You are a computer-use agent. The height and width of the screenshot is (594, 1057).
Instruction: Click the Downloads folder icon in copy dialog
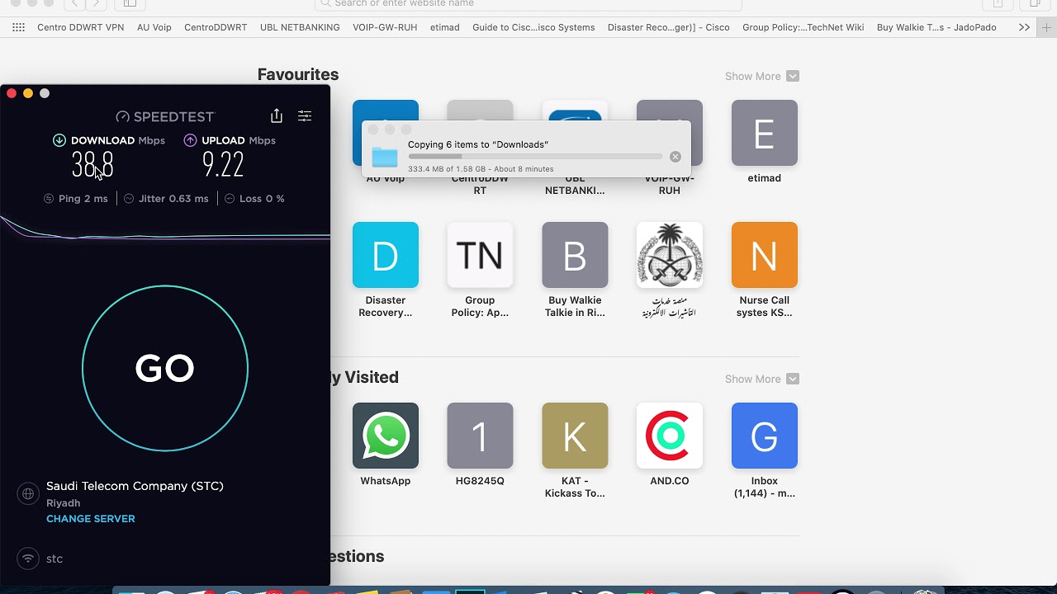[x=385, y=157]
